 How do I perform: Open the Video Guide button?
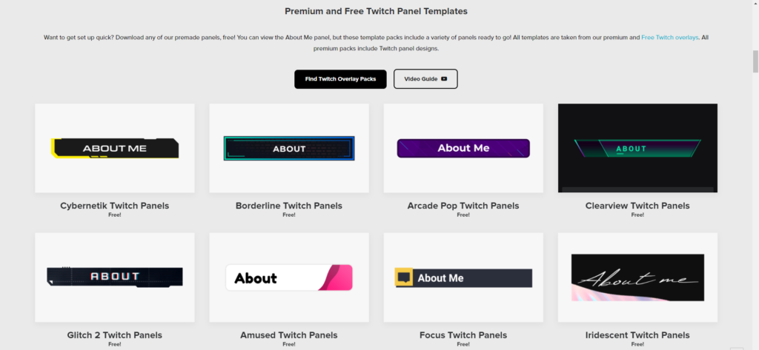425,78
